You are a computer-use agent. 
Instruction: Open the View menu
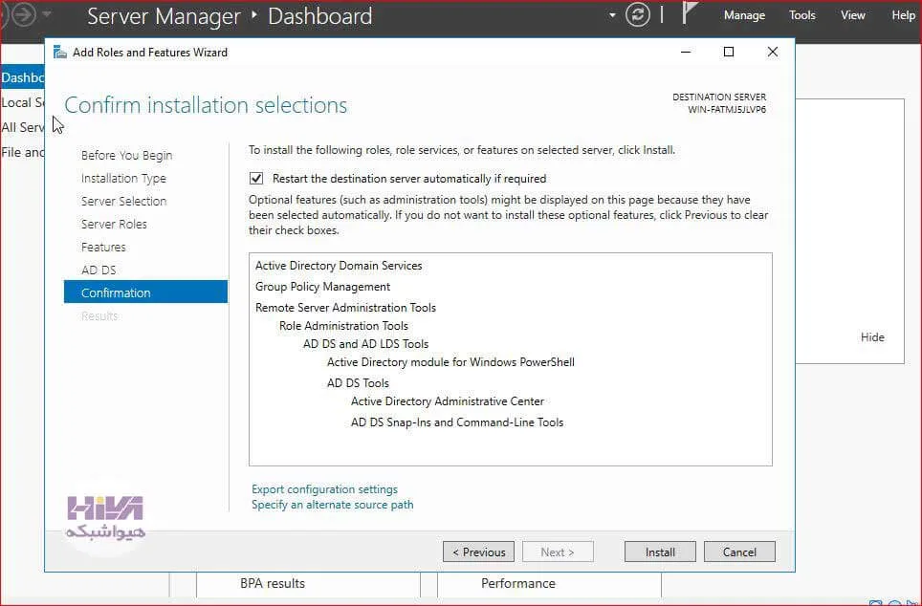(x=852, y=15)
